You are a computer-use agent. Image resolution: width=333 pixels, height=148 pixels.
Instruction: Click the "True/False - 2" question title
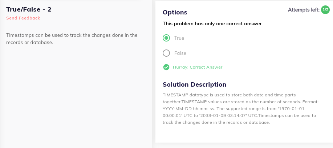point(29,9)
